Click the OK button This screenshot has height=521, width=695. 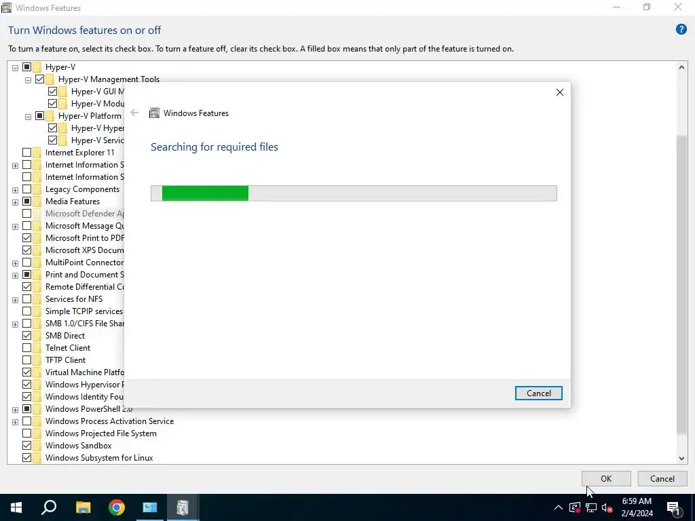pos(606,478)
